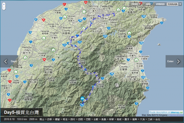The height and width of the screenshot is (123, 184).
Task: Click the Day5 route title caption
Action: pyautogui.click(x=21, y=112)
